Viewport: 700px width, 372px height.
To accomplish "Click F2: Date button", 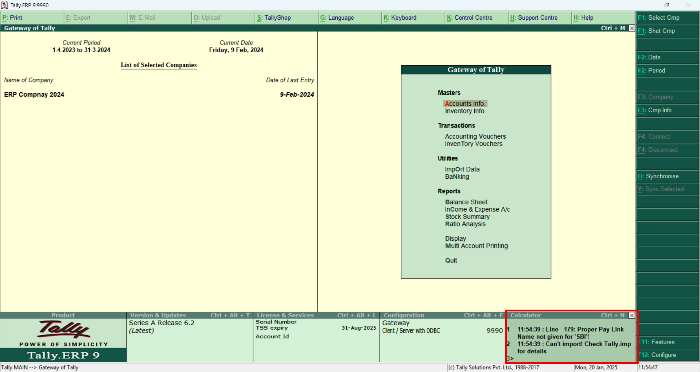I will click(668, 57).
